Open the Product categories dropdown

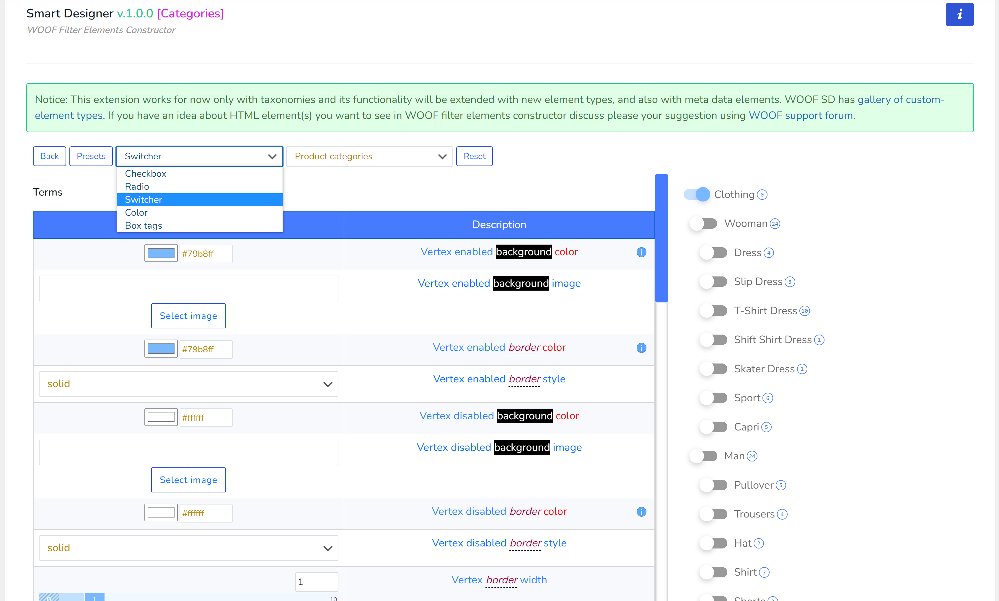pos(369,156)
